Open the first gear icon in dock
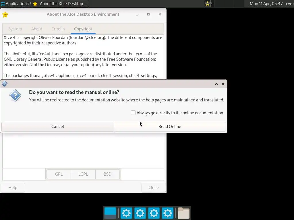294x220 pixels. click(126, 213)
